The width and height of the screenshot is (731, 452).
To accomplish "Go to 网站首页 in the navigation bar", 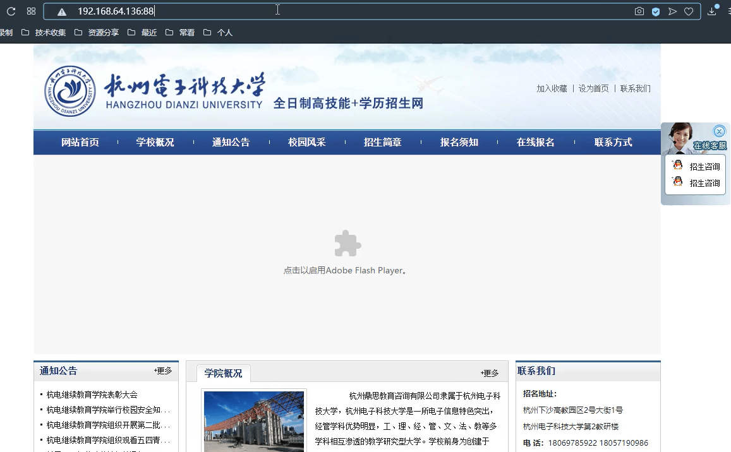I will pos(80,142).
